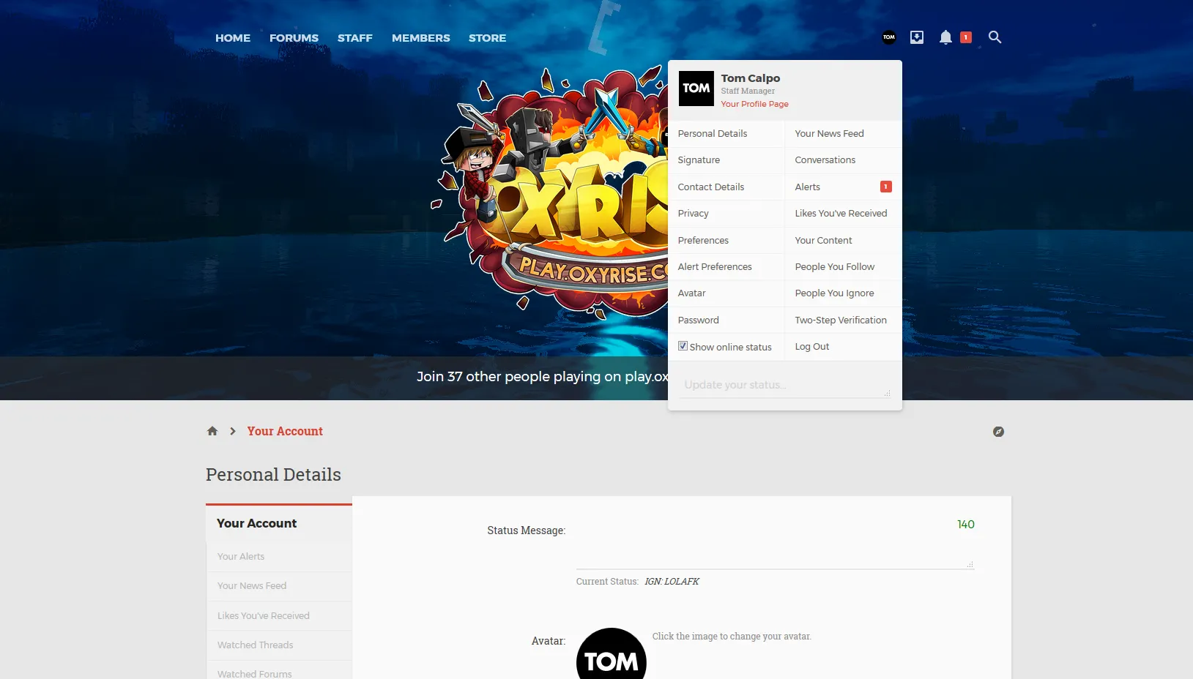Image resolution: width=1193 pixels, height=679 pixels.
Task: Open Watched Forums in sidebar
Action: click(x=279, y=670)
